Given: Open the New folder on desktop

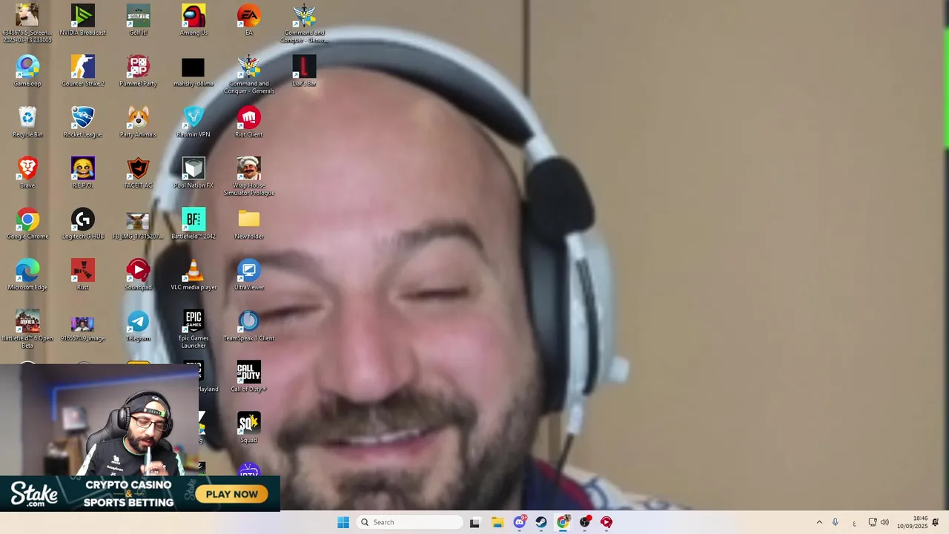Looking at the screenshot, I should click(x=249, y=224).
